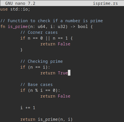124x122 pixels.
Task: Place cursor on 'use std::io;' line
Action: pyautogui.click(x=15, y=9)
